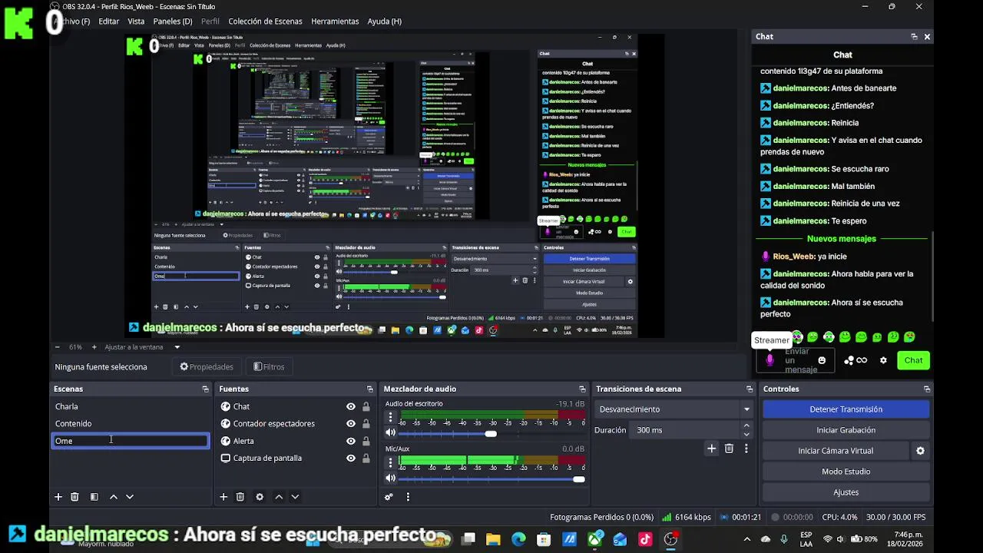Open Ajustes in Controles panel

(x=846, y=492)
